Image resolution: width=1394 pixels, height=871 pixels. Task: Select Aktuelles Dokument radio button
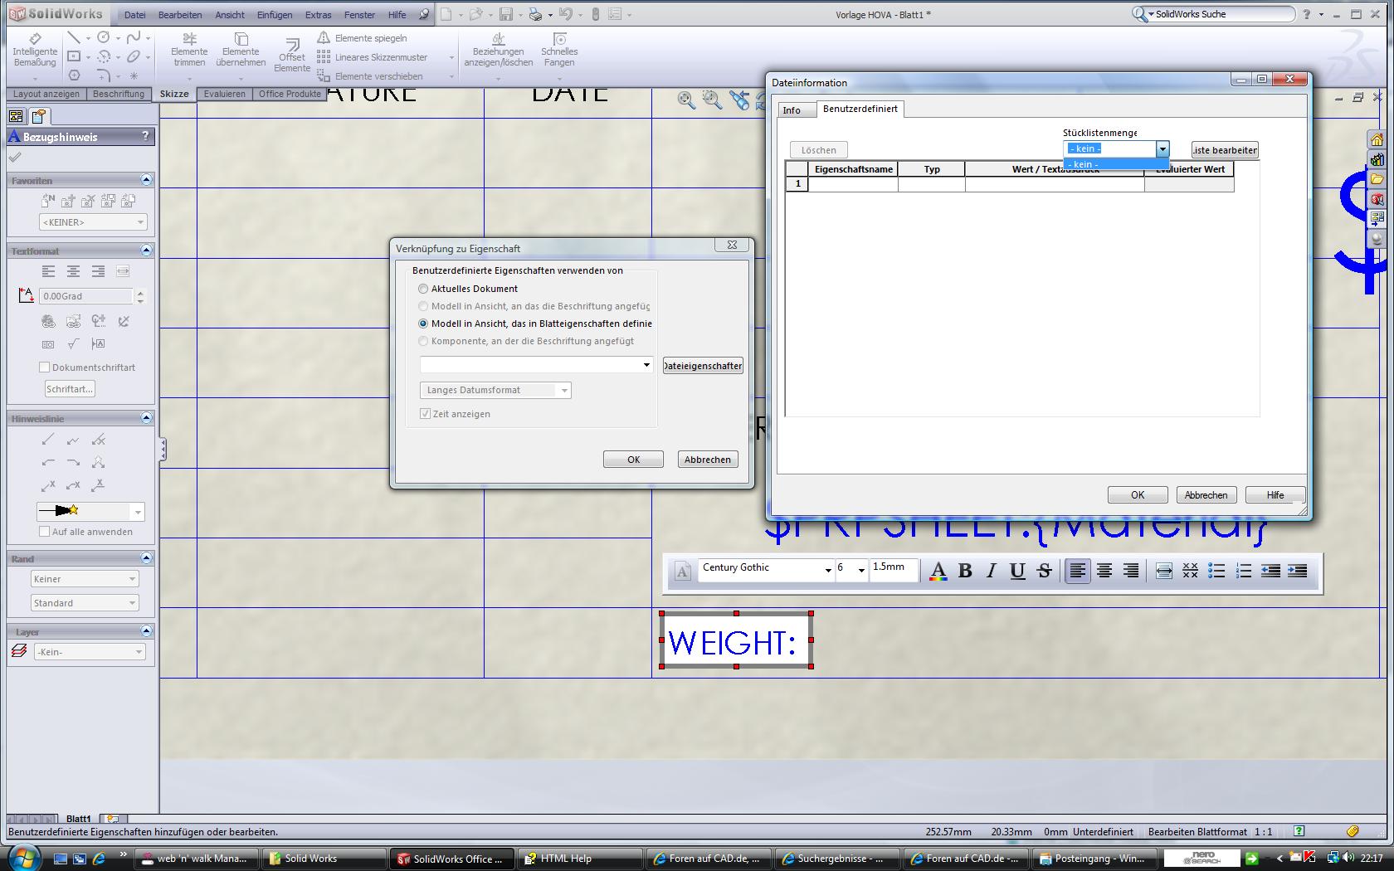pos(423,289)
